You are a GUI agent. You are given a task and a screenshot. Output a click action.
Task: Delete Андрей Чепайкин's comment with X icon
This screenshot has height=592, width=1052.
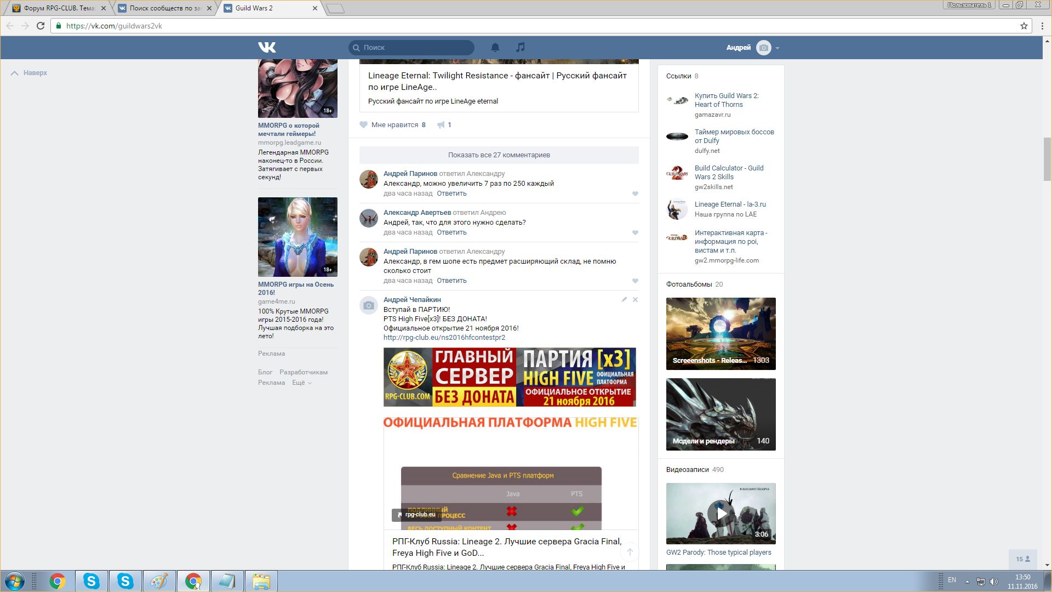coord(635,300)
